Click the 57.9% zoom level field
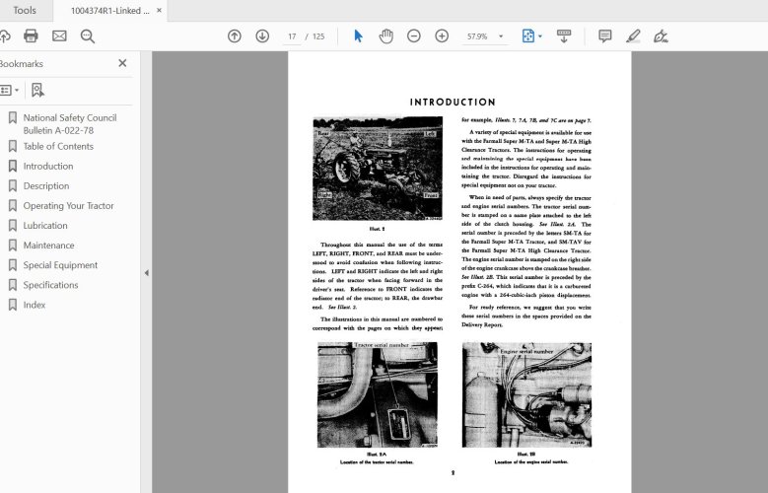Viewport: 768px width, 493px height. pos(477,36)
